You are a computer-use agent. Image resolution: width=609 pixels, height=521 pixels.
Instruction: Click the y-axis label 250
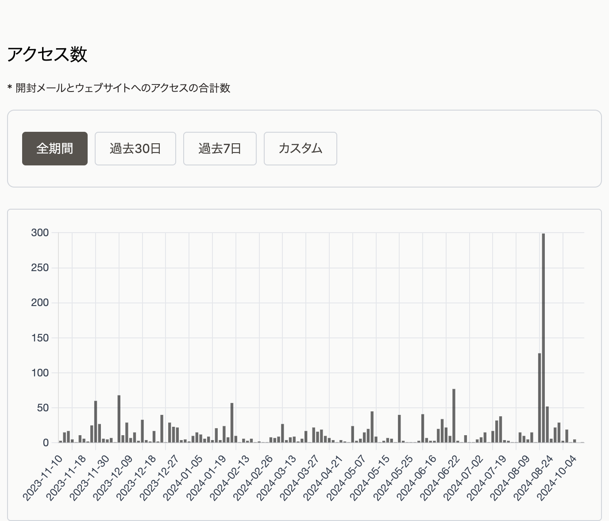(x=40, y=268)
